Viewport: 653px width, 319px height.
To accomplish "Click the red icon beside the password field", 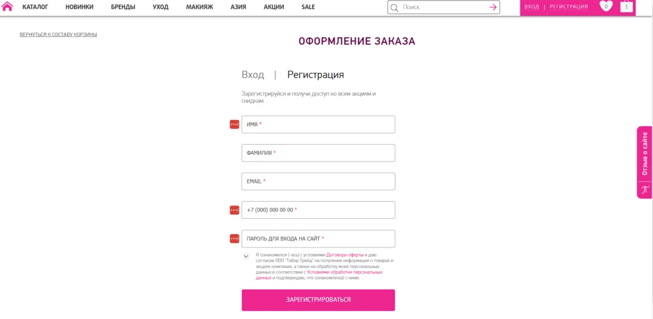I will pos(234,239).
